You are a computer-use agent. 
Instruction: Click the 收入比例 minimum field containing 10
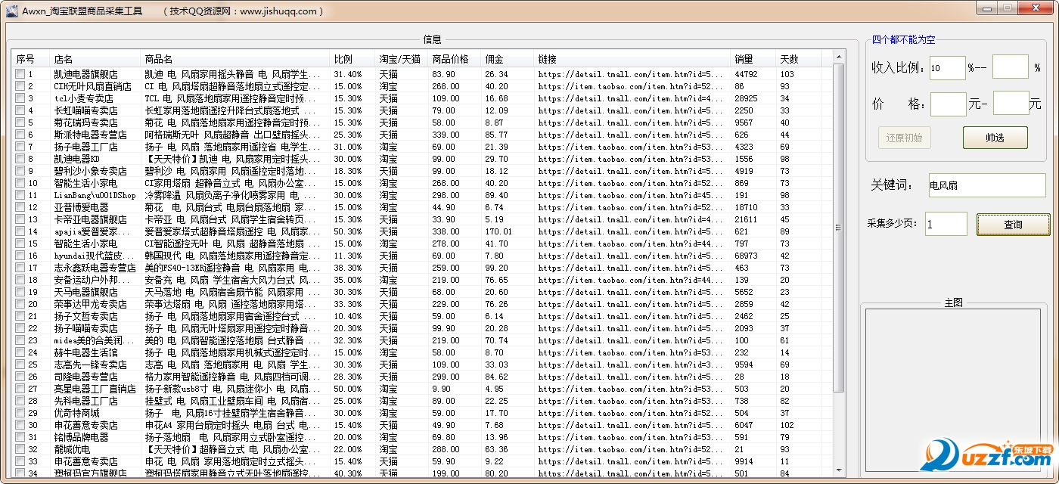point(947,67)
